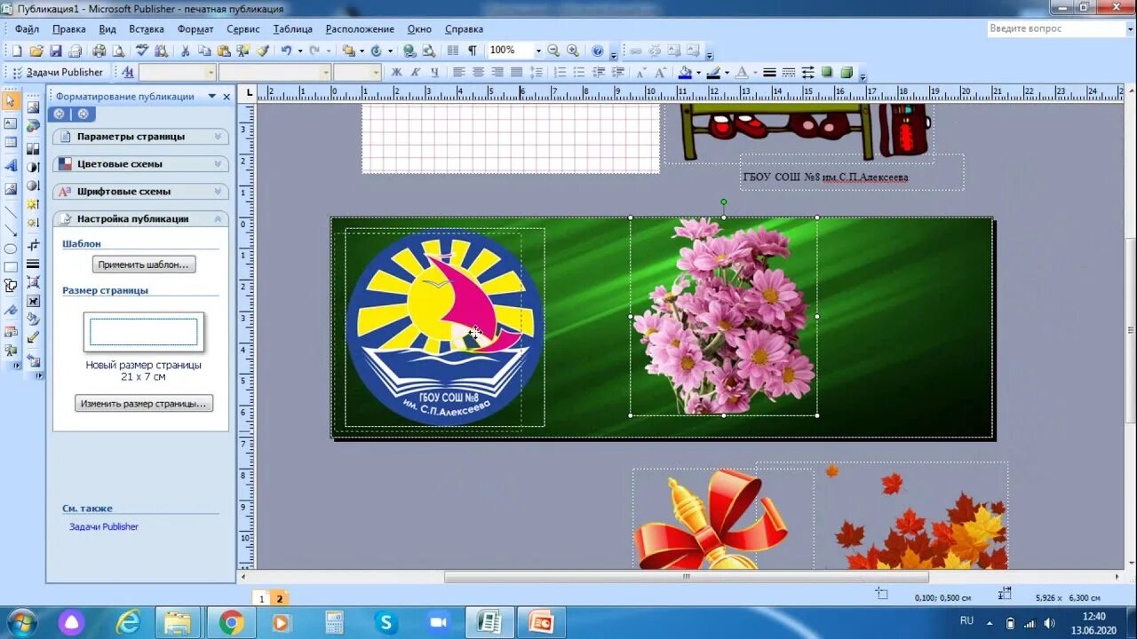Toggle numbered list formatting
1137x639 pixels.
pyautogui.click(x=561, y=72)
